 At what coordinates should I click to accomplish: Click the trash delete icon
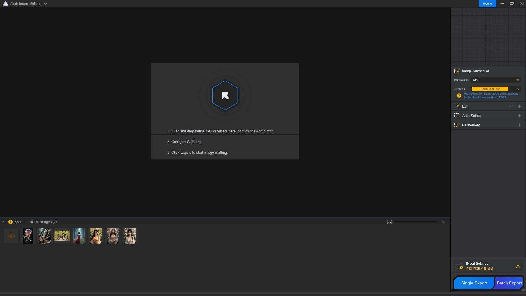coord(443,222)
